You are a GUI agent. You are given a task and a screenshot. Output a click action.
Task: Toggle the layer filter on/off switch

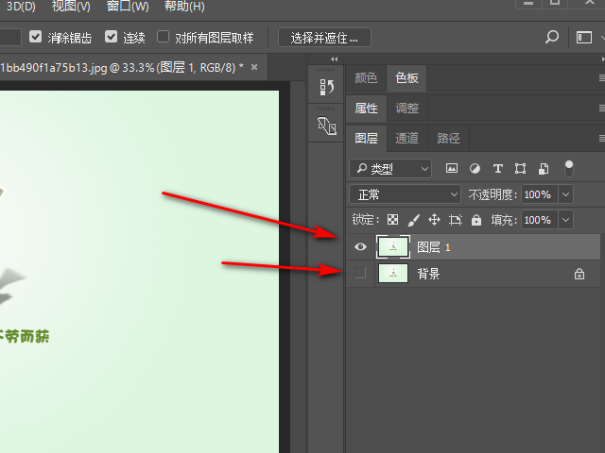point(569,168)
